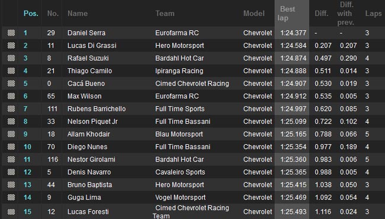The width and height of the screenshot is (385, 219).
Task: Click the Team column header
Action: pyautogui.click(x=165, y=14)
